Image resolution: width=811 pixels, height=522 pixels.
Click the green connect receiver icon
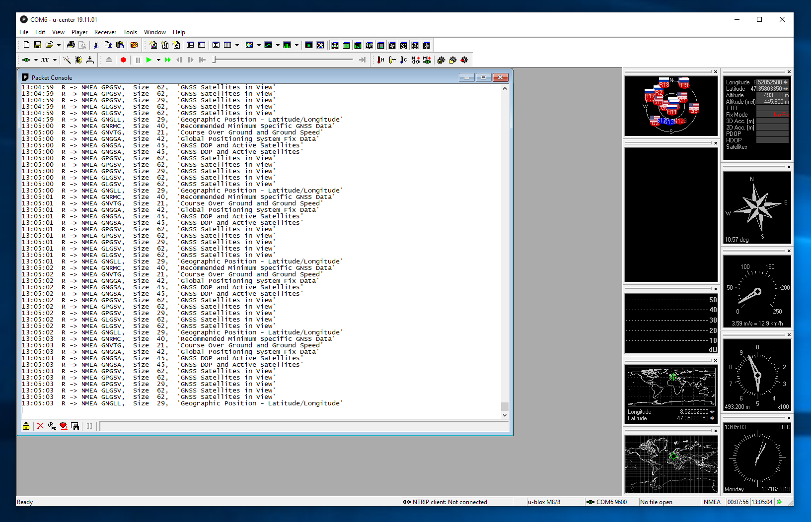point(26,60)
